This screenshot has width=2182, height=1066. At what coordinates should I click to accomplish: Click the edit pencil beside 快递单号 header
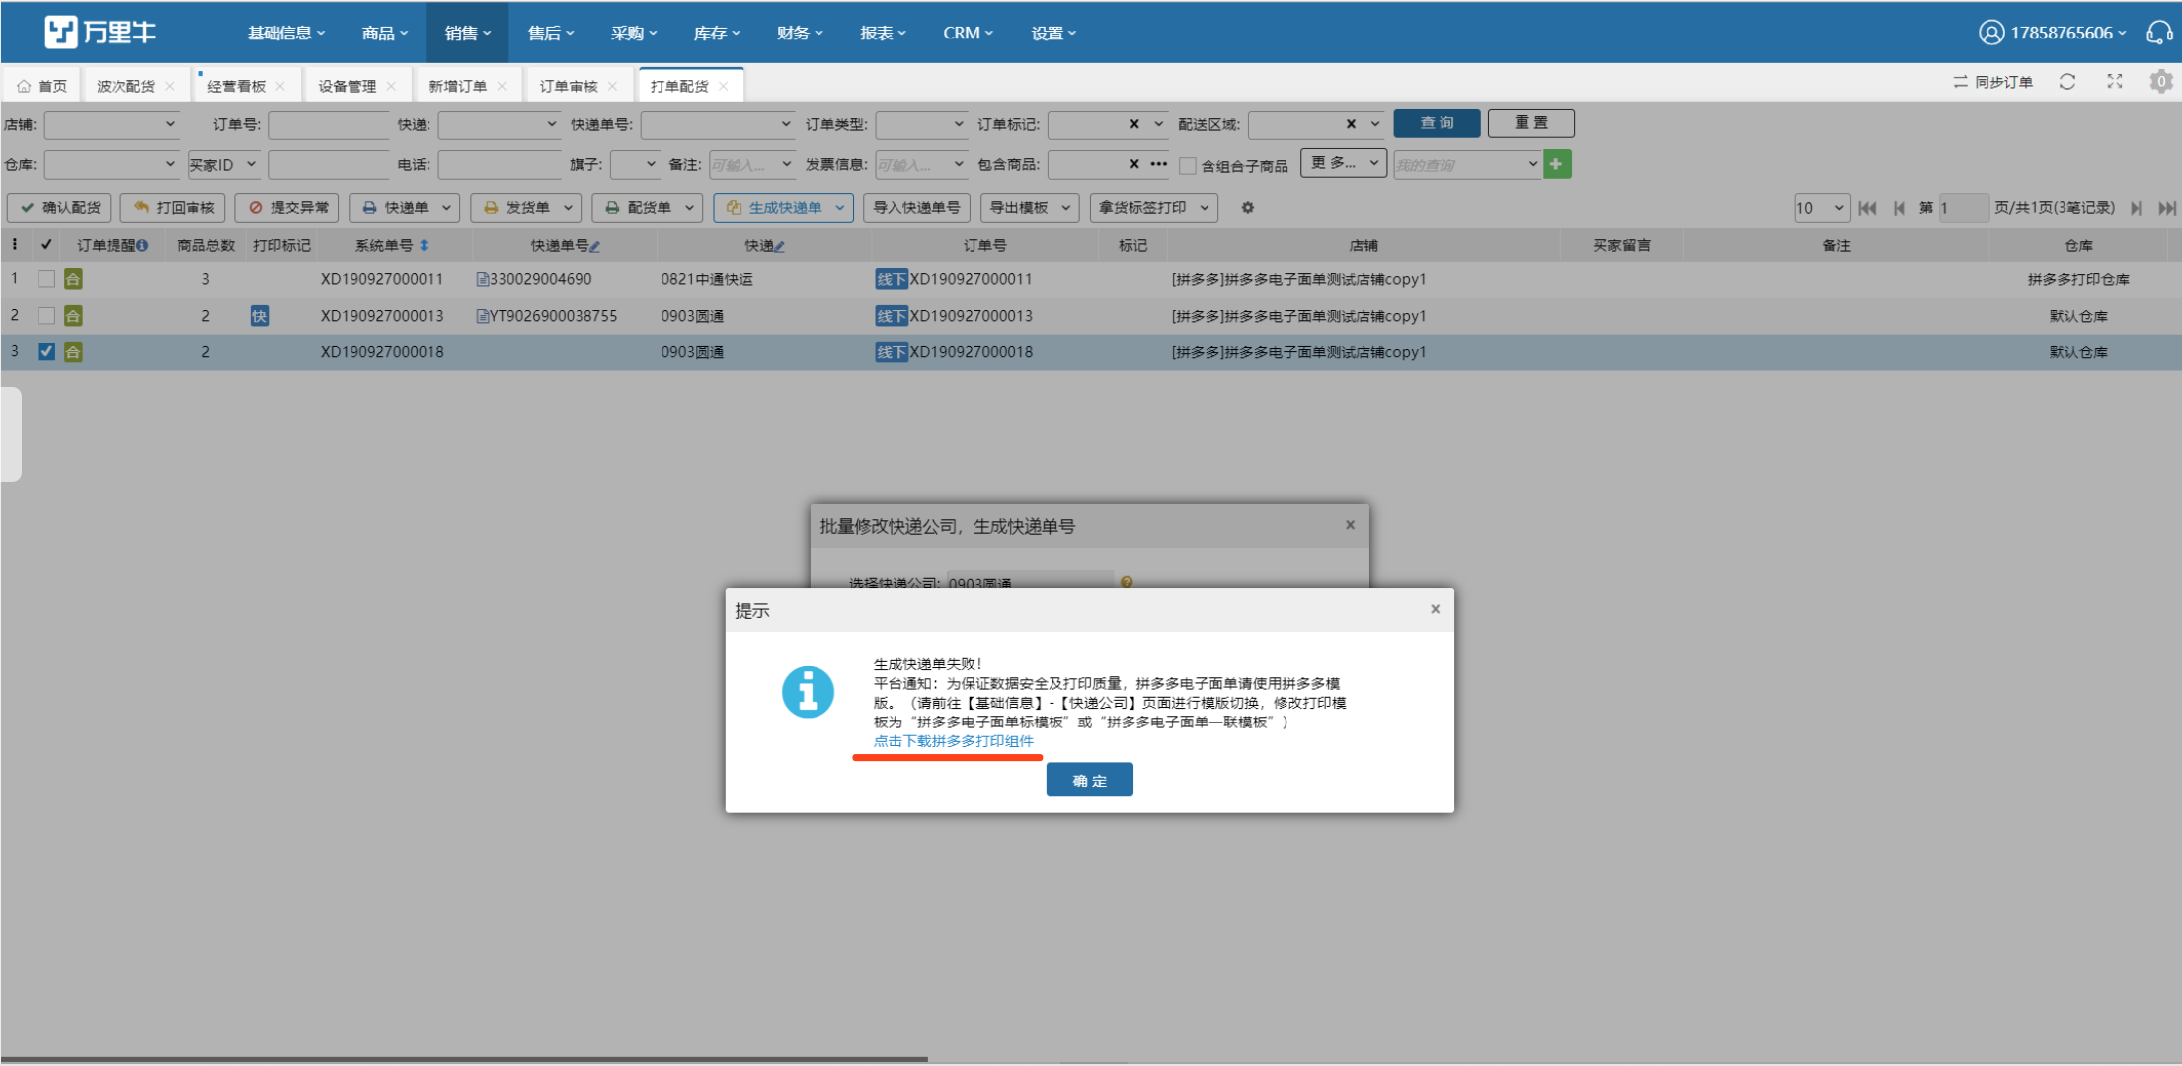pos(595,246)
